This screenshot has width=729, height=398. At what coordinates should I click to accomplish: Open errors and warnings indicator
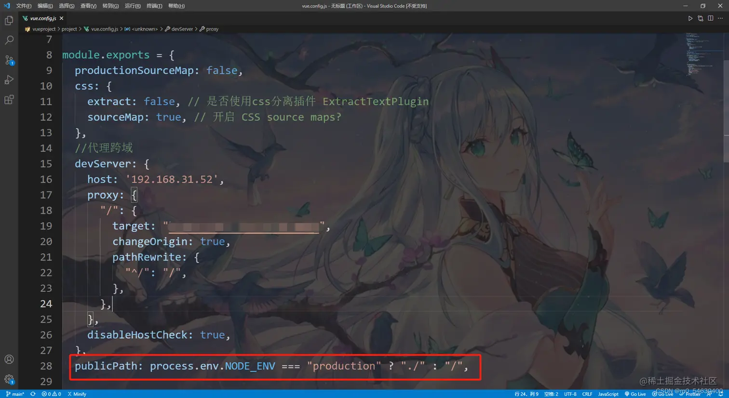tap(51, 394)
